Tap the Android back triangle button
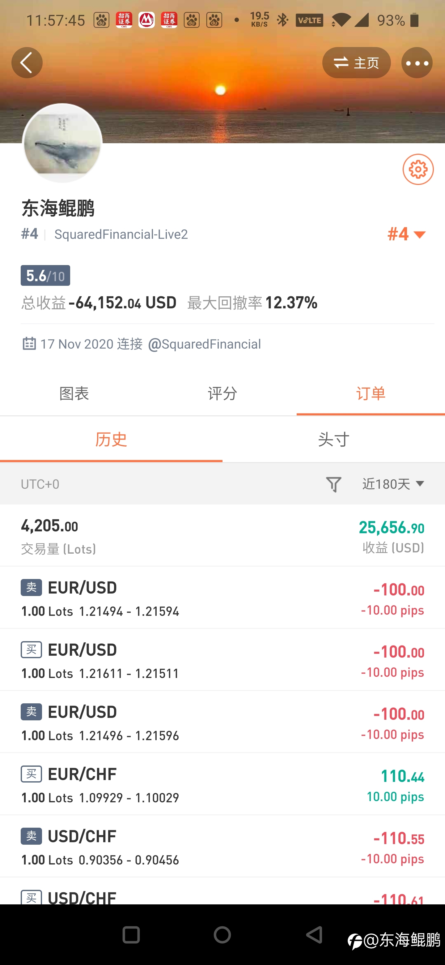The height and width of the screenshot is (965, 445). (x=314, y=935)
